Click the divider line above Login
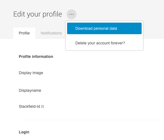 tap(91, 120)
